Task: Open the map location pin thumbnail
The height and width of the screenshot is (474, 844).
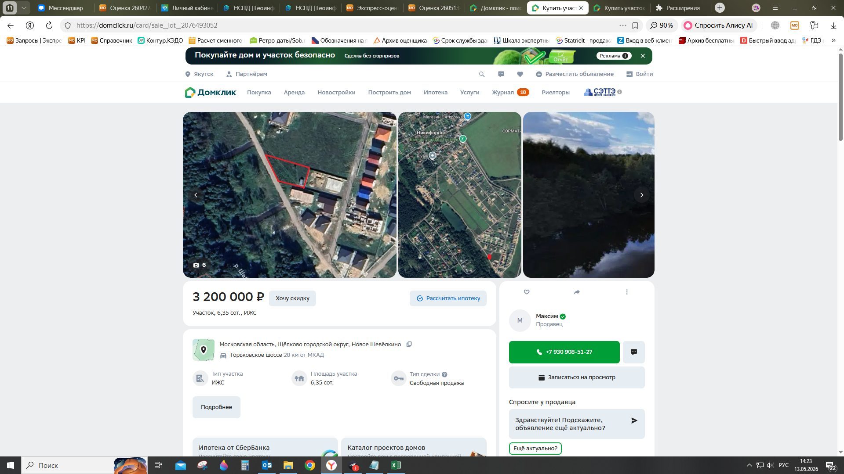Action: coord(204,350)
